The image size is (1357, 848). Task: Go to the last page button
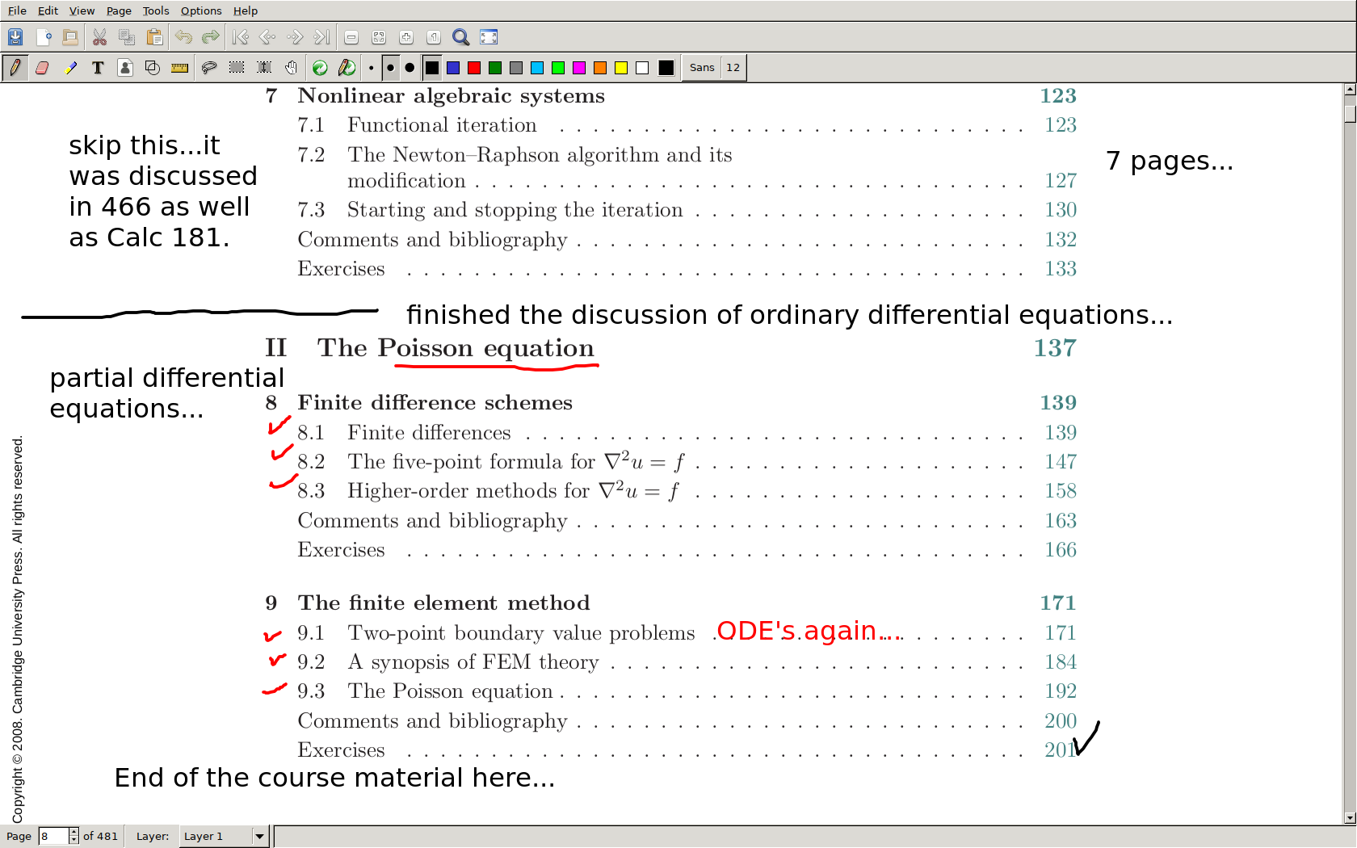click(x=321, y=37)
